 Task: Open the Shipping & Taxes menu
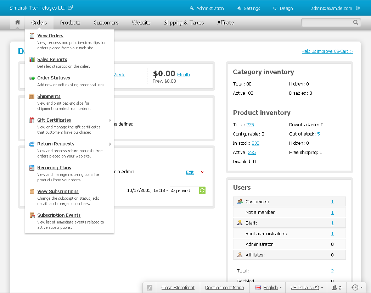(184, 22)
